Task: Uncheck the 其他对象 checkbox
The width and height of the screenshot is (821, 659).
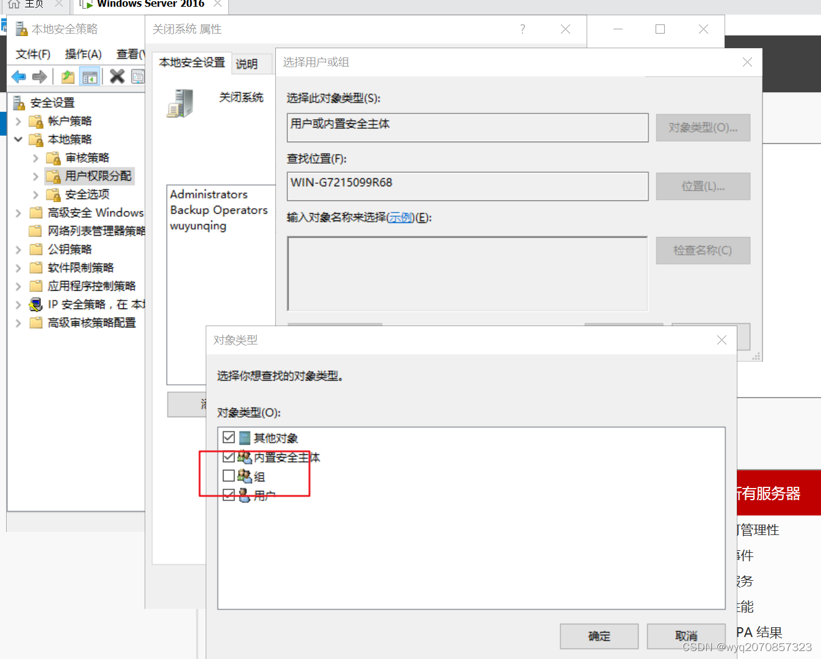Action: point(230,437)
